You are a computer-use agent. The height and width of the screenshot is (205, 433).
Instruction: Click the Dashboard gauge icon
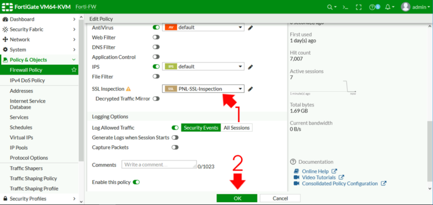5,19
